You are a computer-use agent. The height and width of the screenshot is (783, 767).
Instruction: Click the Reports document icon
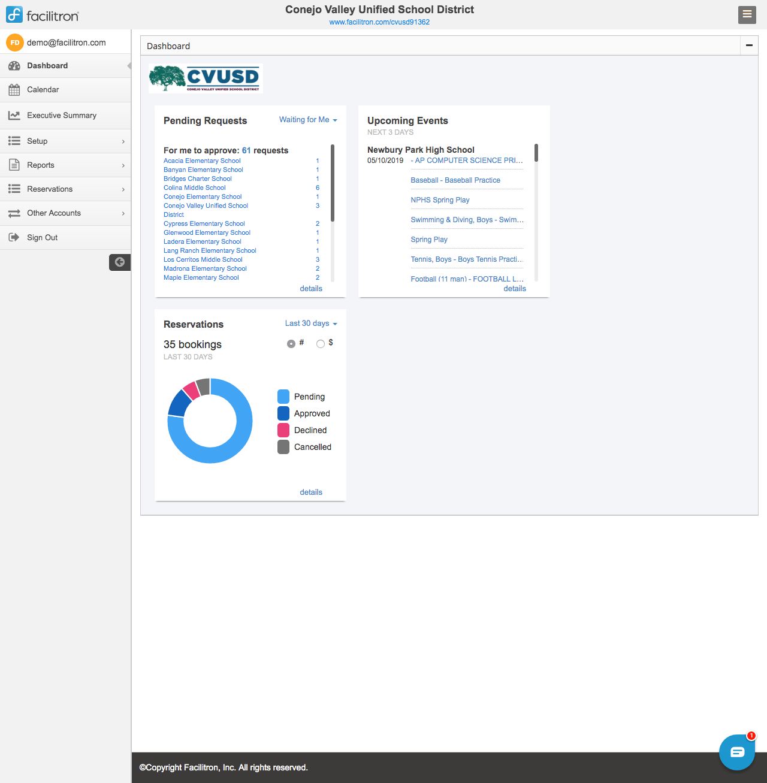coord(14,165)
